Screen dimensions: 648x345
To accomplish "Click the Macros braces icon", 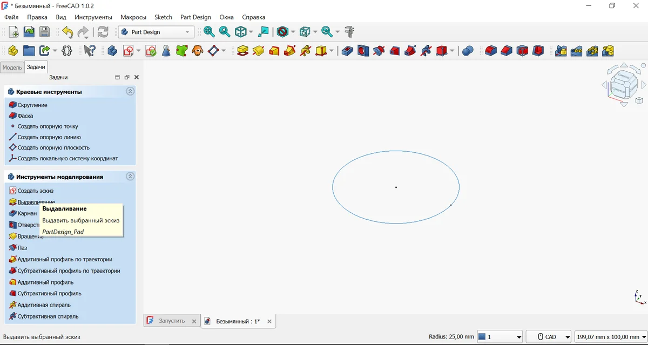I will pos(67,51).
